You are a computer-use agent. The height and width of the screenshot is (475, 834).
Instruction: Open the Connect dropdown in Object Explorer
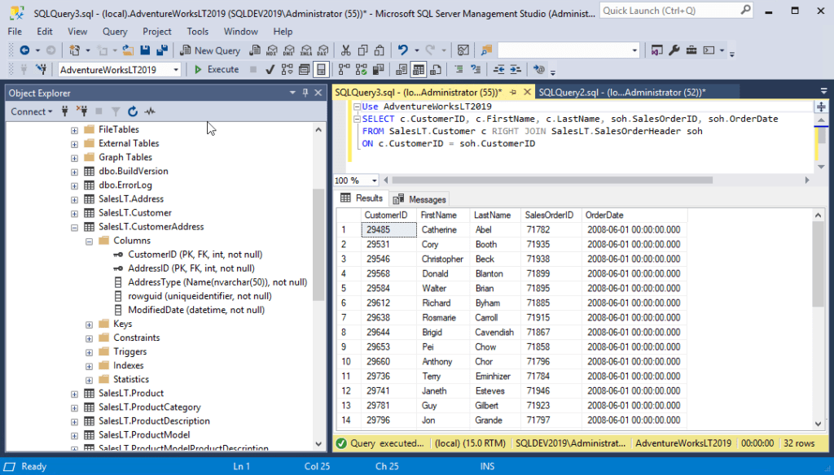[x=32, y=111]
